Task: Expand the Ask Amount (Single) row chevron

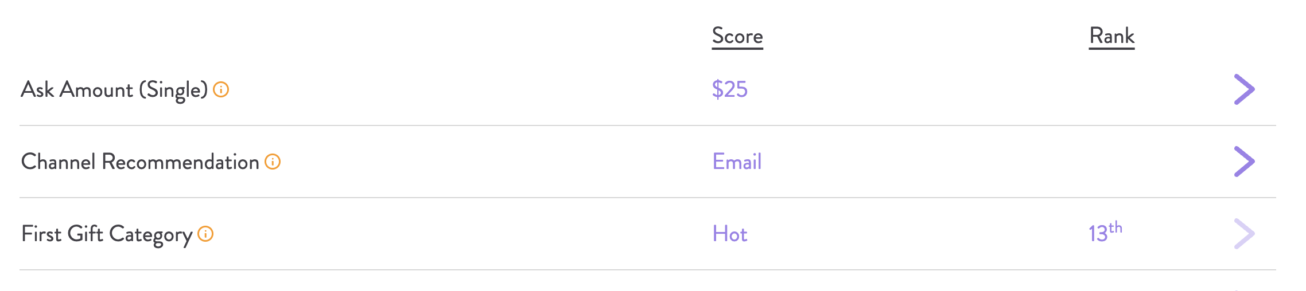Action: (x=1244, y=89)
